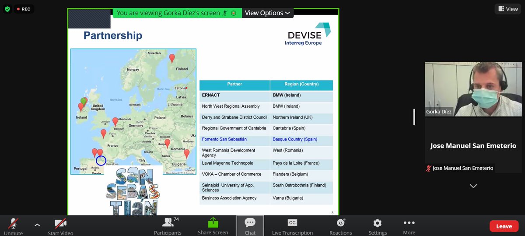This screenshot has height=236, width=525.
Task: Start Video with the camera icon
Action: (x=60, y=226)
